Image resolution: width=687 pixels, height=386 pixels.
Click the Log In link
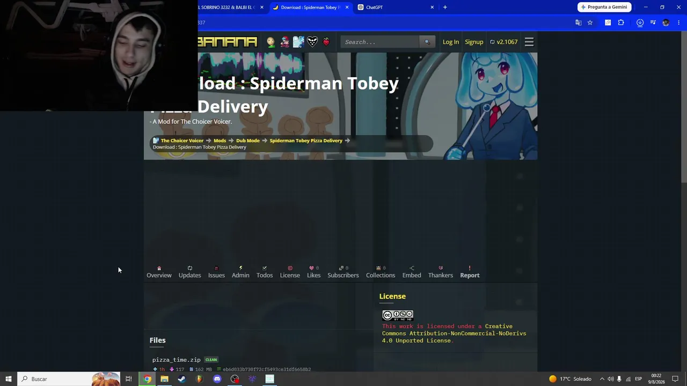[x=451, y=42]
